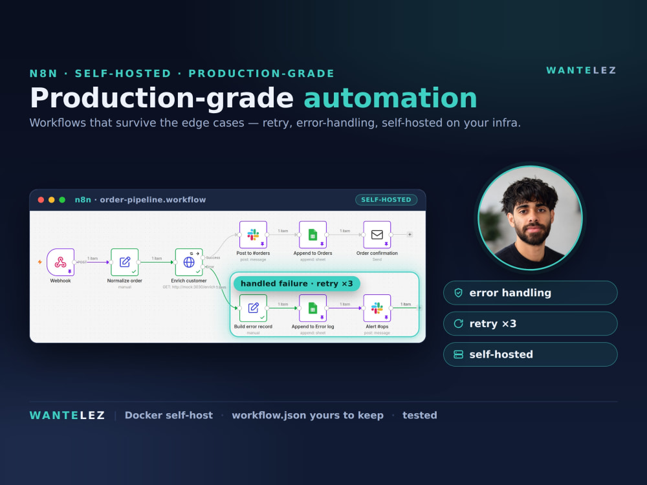Screen dimensions: 647x485
Task: Click the server icon in self-hosted pill
Action: point(459,354)
